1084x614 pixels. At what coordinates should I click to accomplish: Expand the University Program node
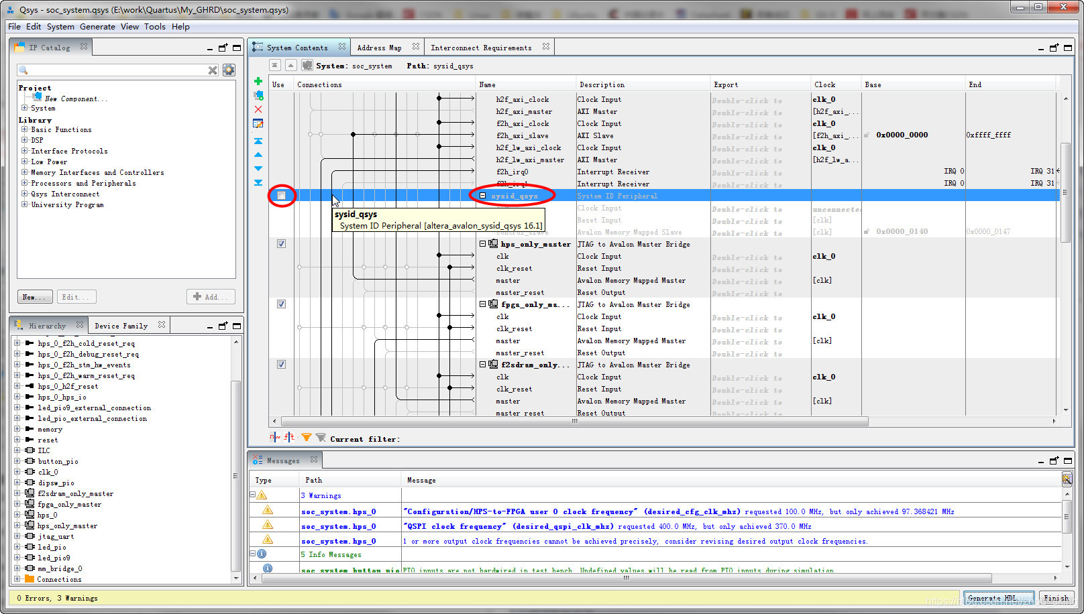(25, 204)
